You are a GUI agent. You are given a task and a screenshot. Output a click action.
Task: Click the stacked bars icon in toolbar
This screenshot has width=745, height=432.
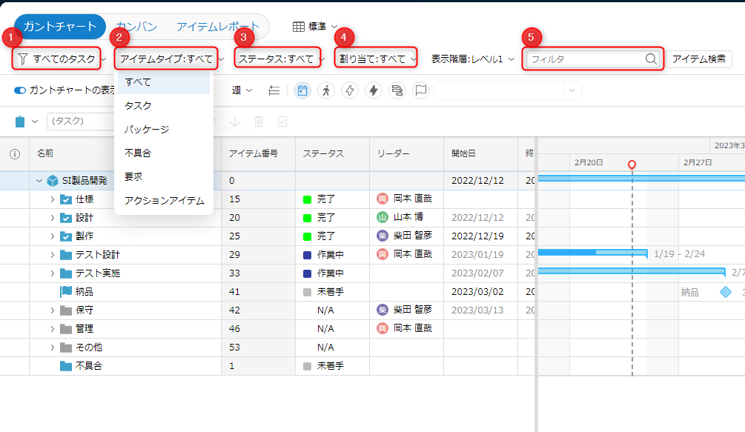(397, 90)
